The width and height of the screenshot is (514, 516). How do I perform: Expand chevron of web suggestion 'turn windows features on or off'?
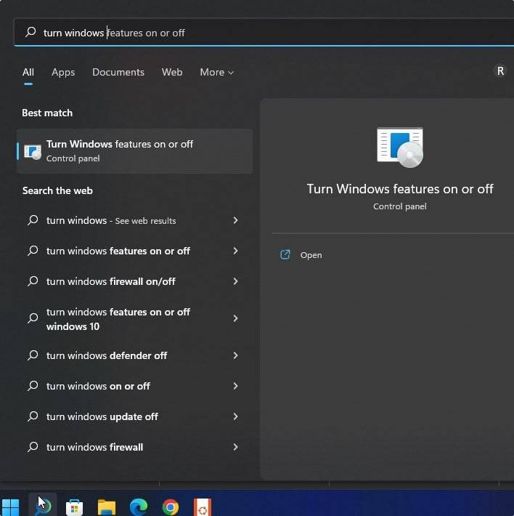click(x=235, y=251)
